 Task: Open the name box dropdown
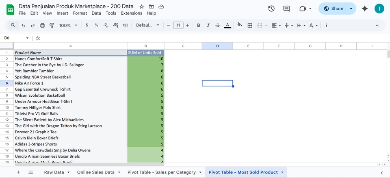pos(27,38)
